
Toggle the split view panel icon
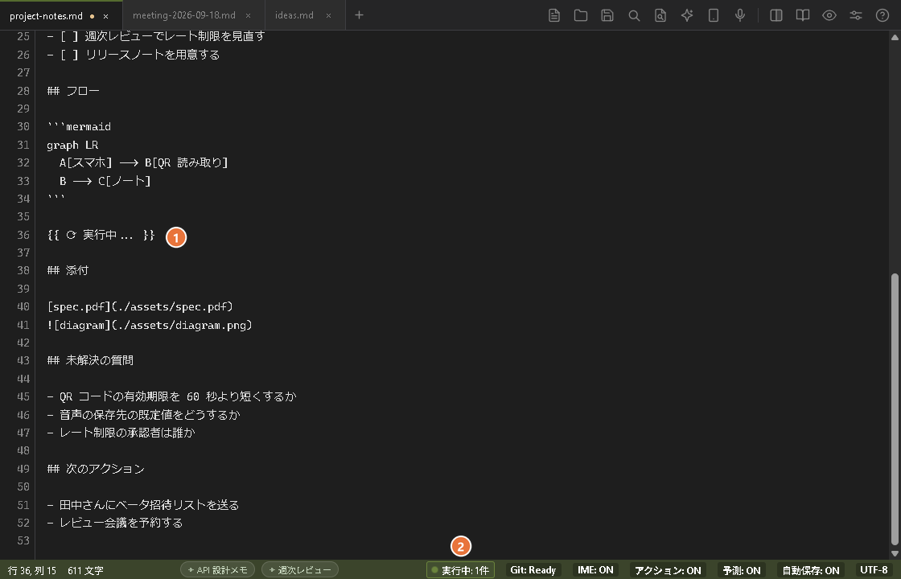tap(776, 15)
